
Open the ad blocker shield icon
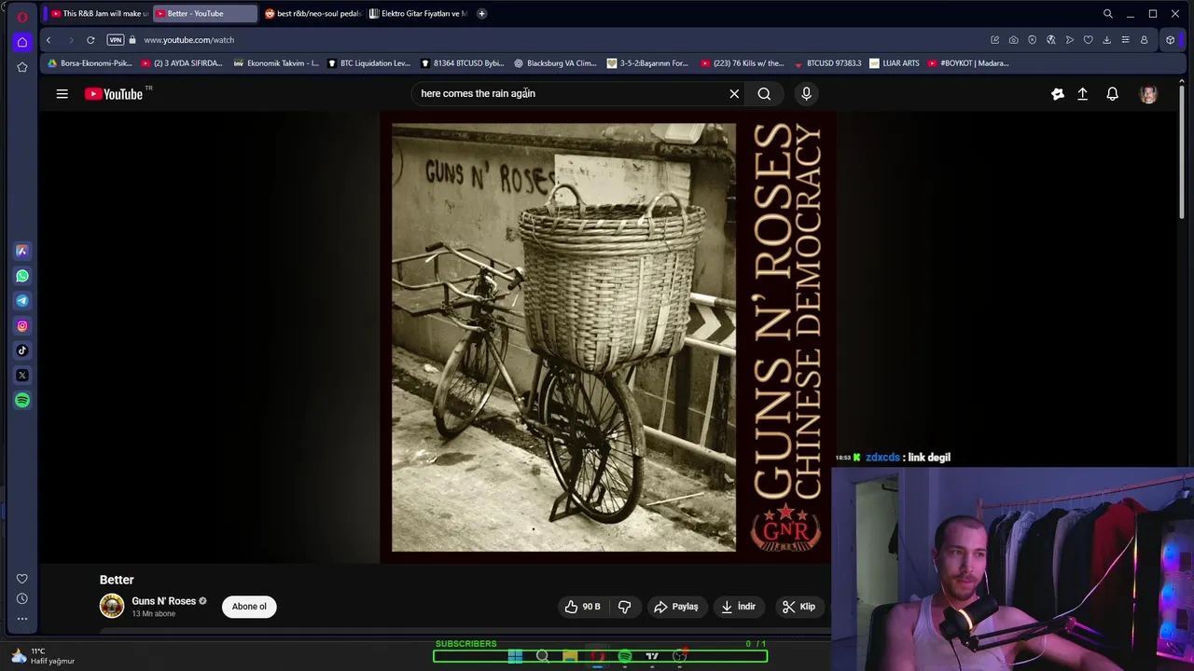click(1032, 40)
